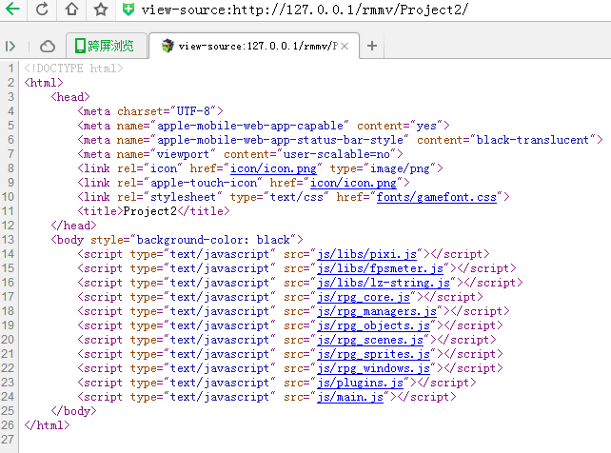The image size is (611, 453).
Task: Click the closing </html> tag
Action: 47,425
